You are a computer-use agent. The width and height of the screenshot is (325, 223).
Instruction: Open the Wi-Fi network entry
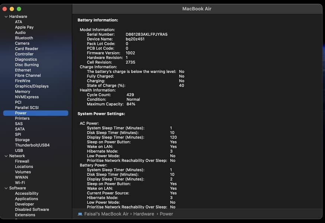tap(20, 183)
